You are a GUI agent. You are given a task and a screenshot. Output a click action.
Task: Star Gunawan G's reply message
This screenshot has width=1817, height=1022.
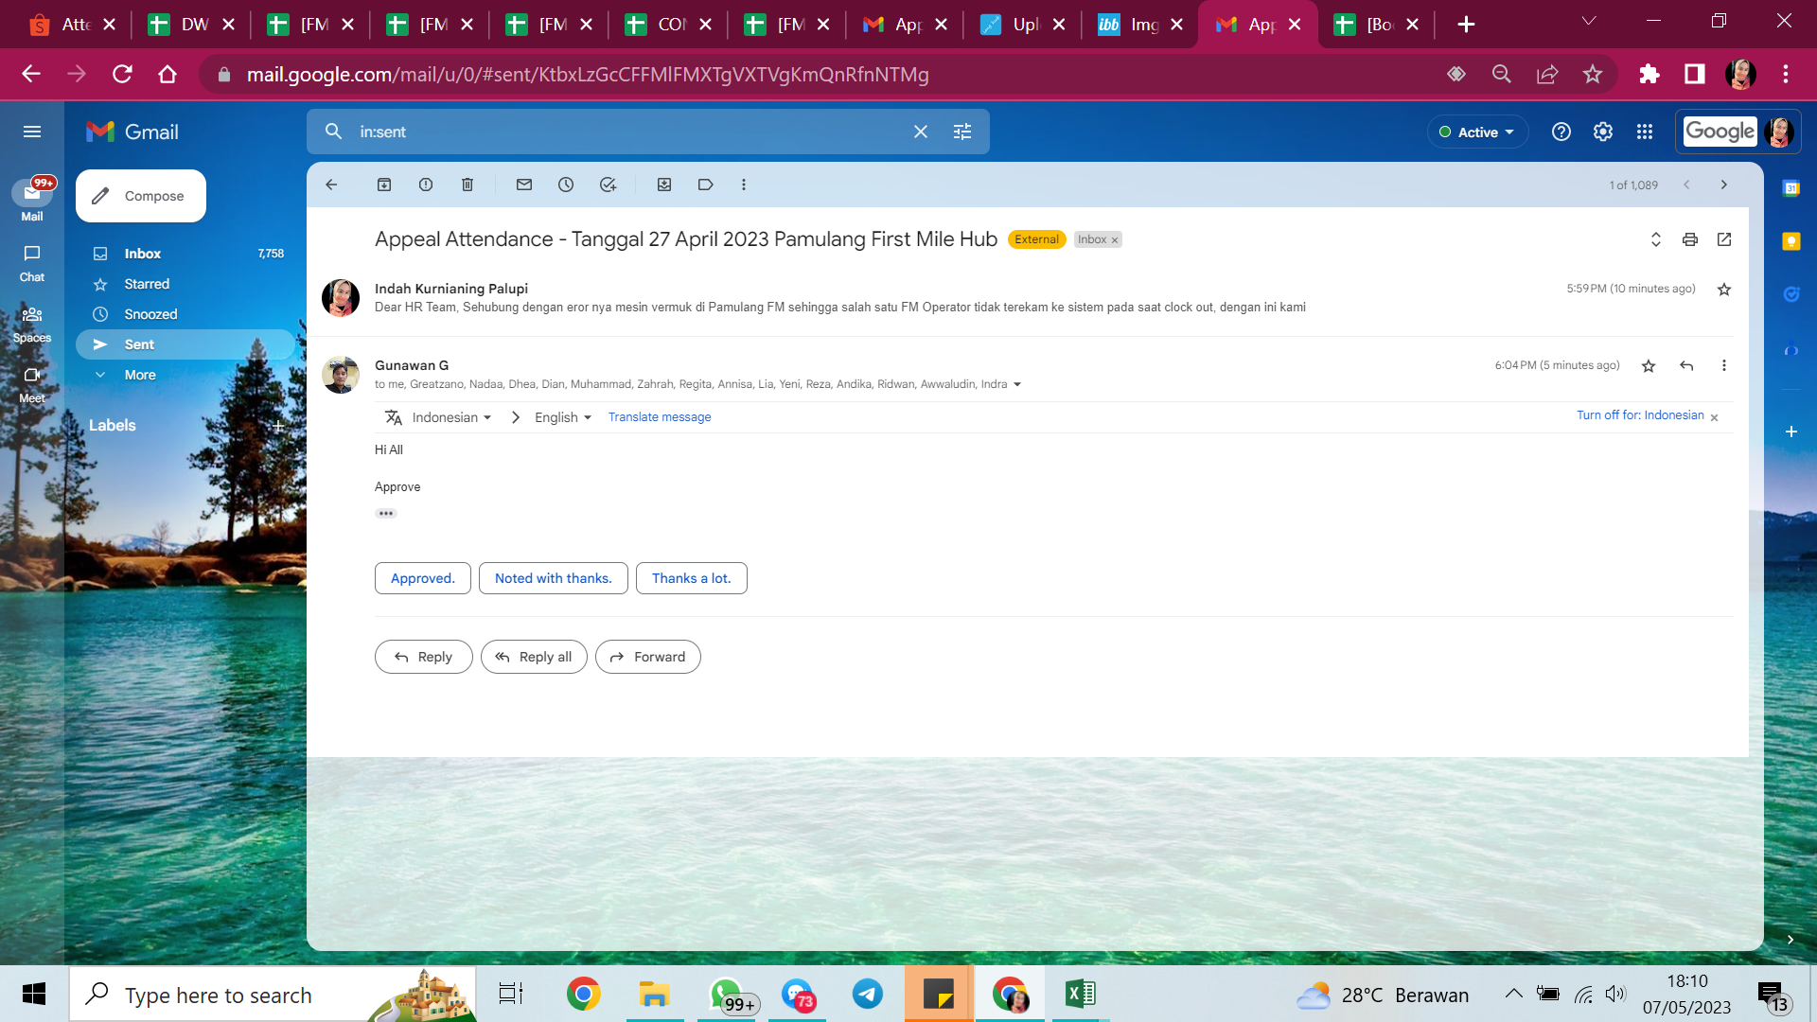pyautogui.click(x=1649, y=366)
